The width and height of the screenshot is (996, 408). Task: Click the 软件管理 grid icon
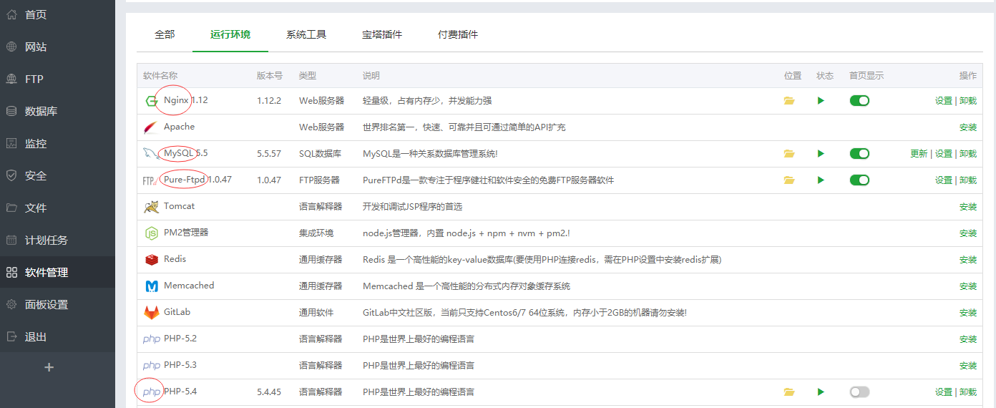coord(11,272)
